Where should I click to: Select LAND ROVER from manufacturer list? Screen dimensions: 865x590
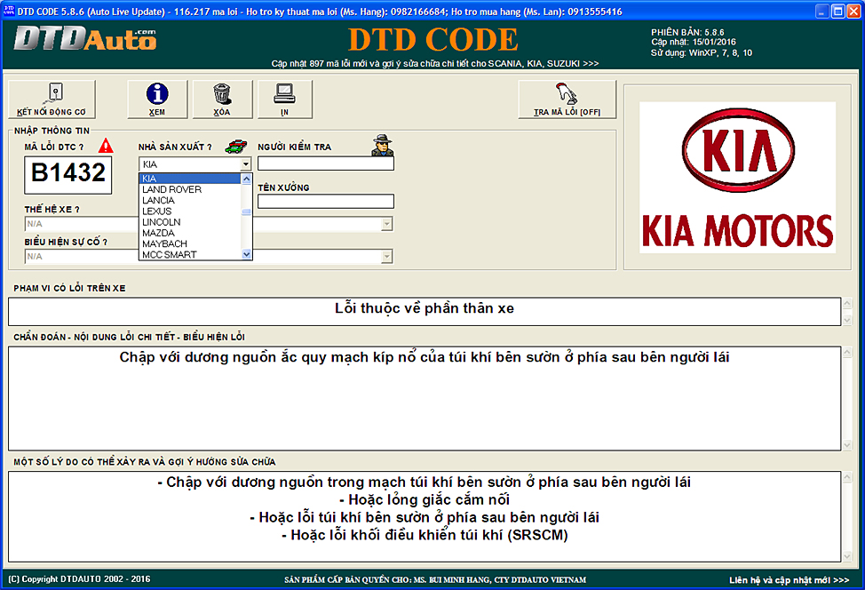(171, 189)
